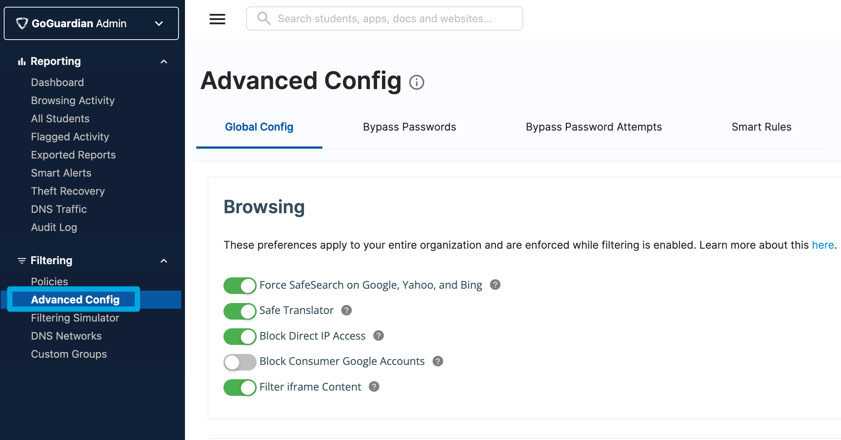
Task: Switch to the Bypass Passwords tab
Action: tap(410, 127)
